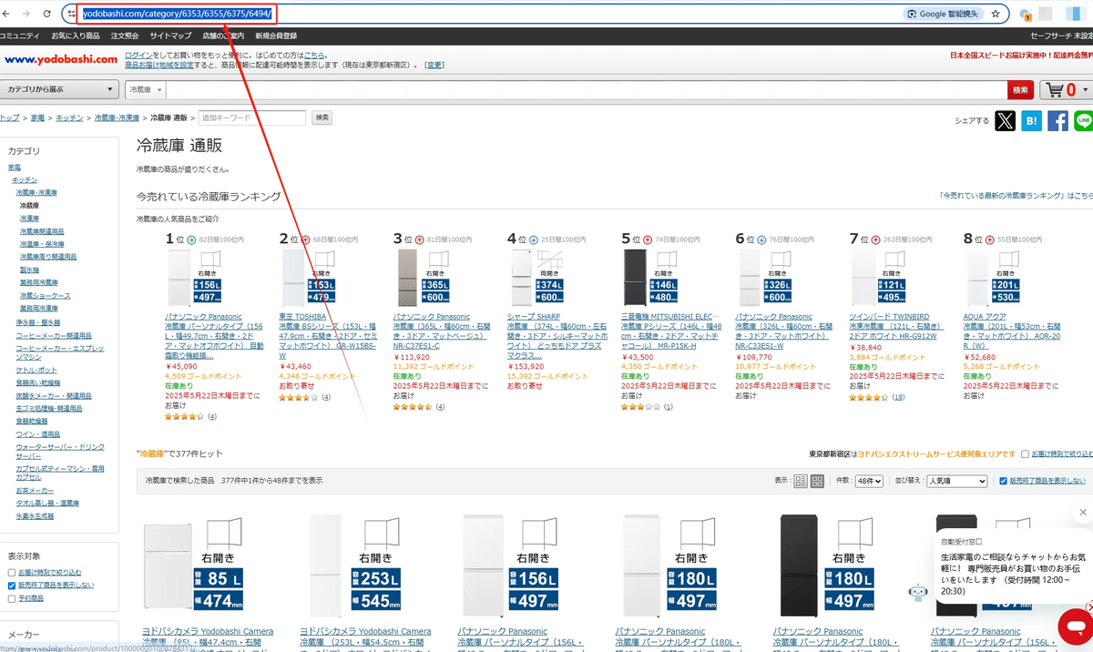Open 注文照会 menu item

tap(125, 36)
